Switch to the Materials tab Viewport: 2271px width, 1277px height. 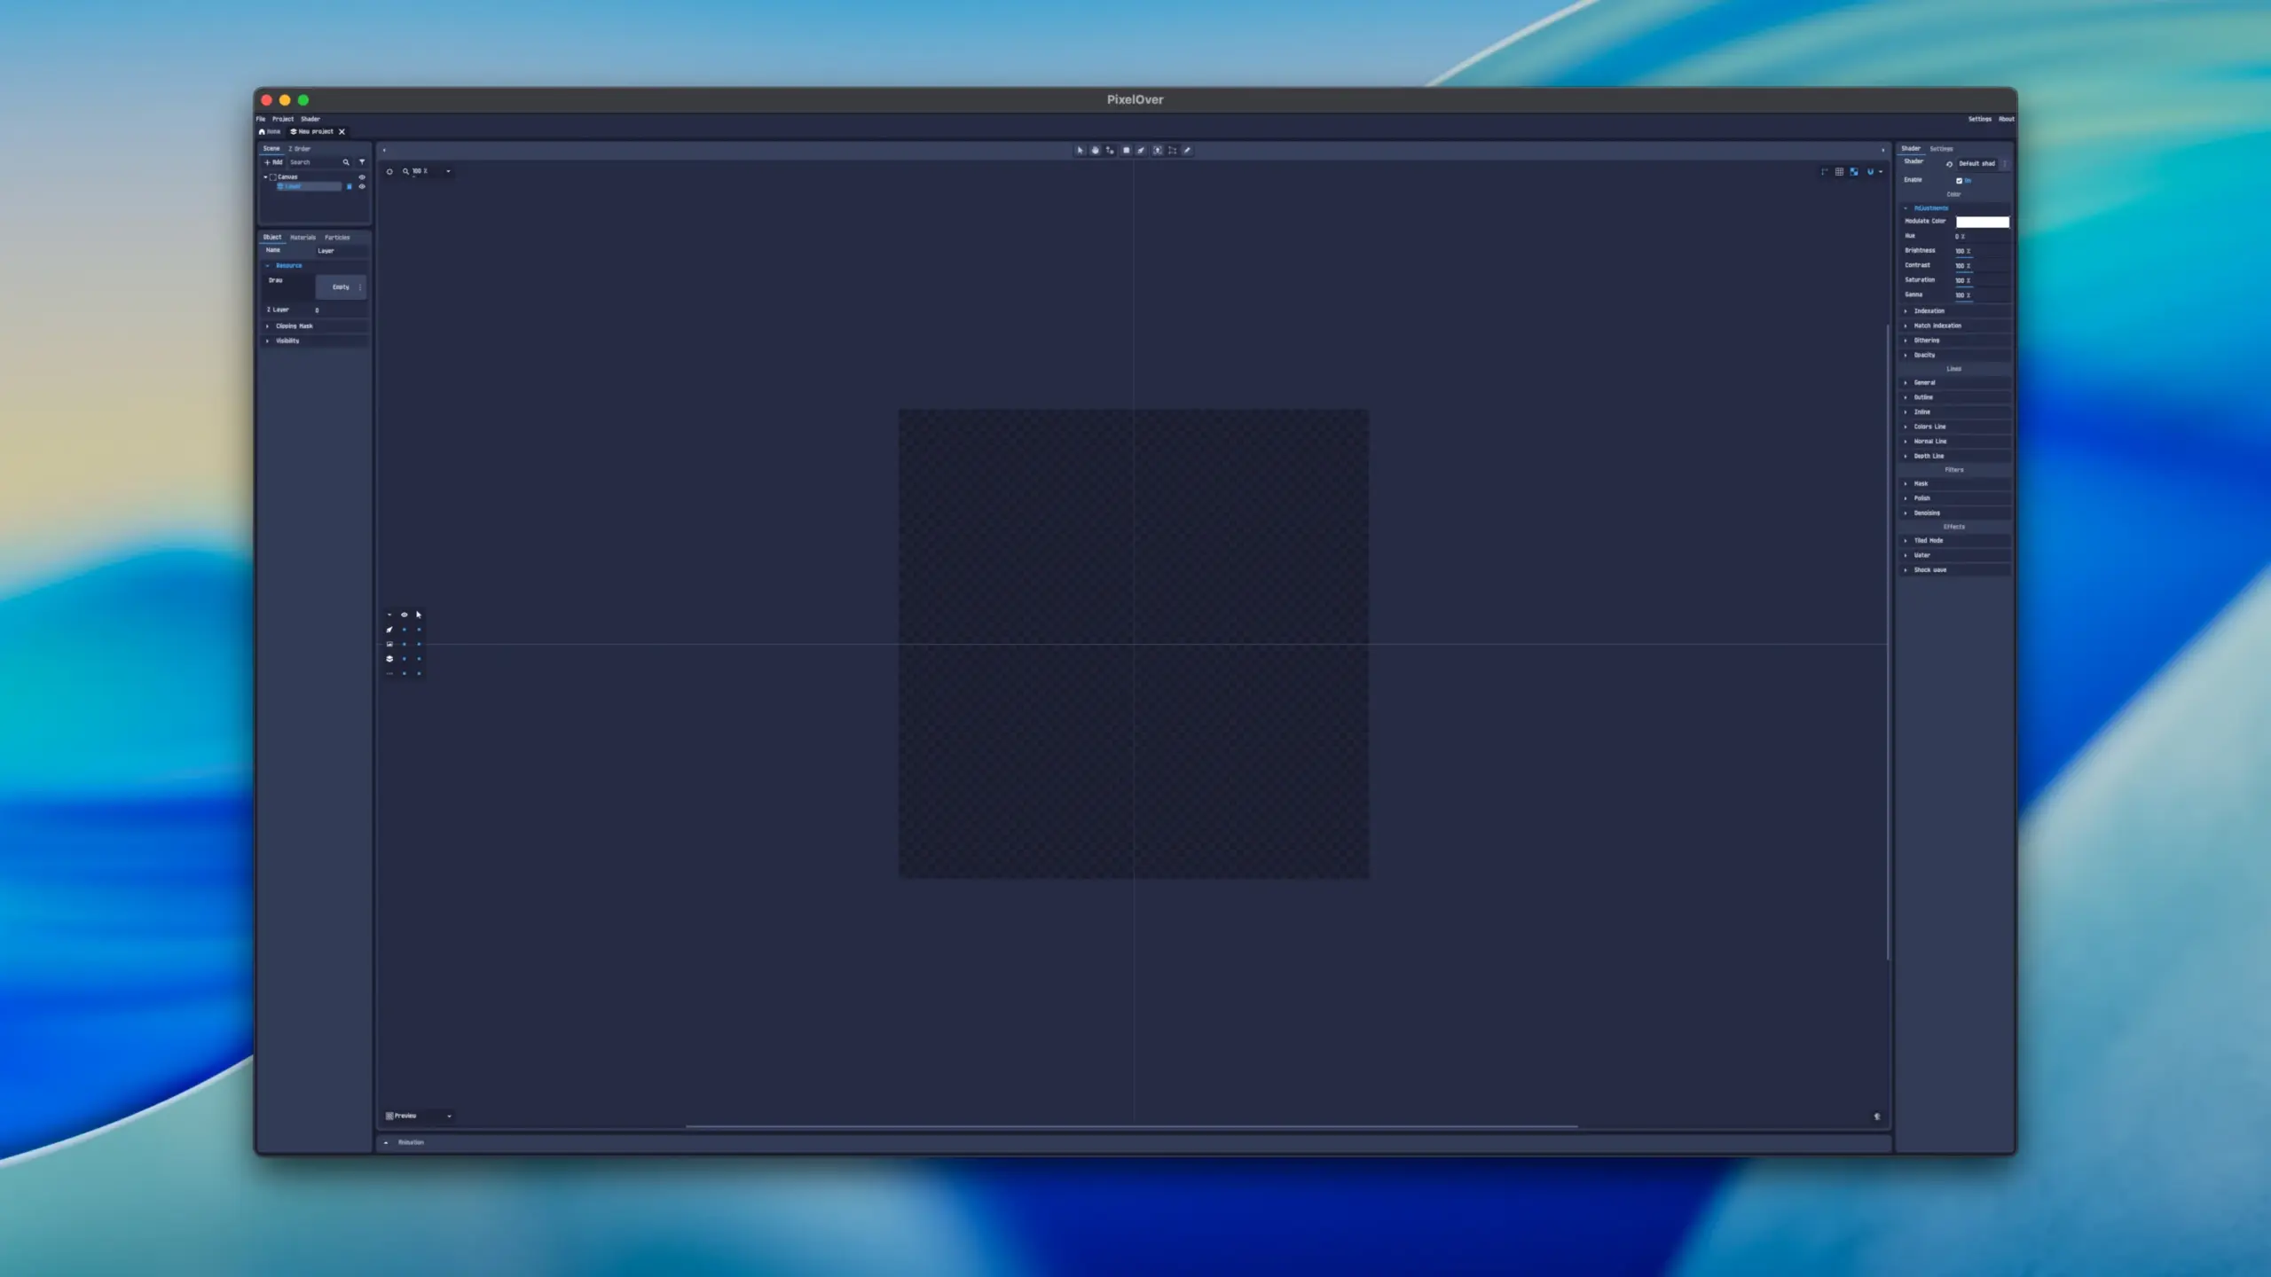[303, 238]
